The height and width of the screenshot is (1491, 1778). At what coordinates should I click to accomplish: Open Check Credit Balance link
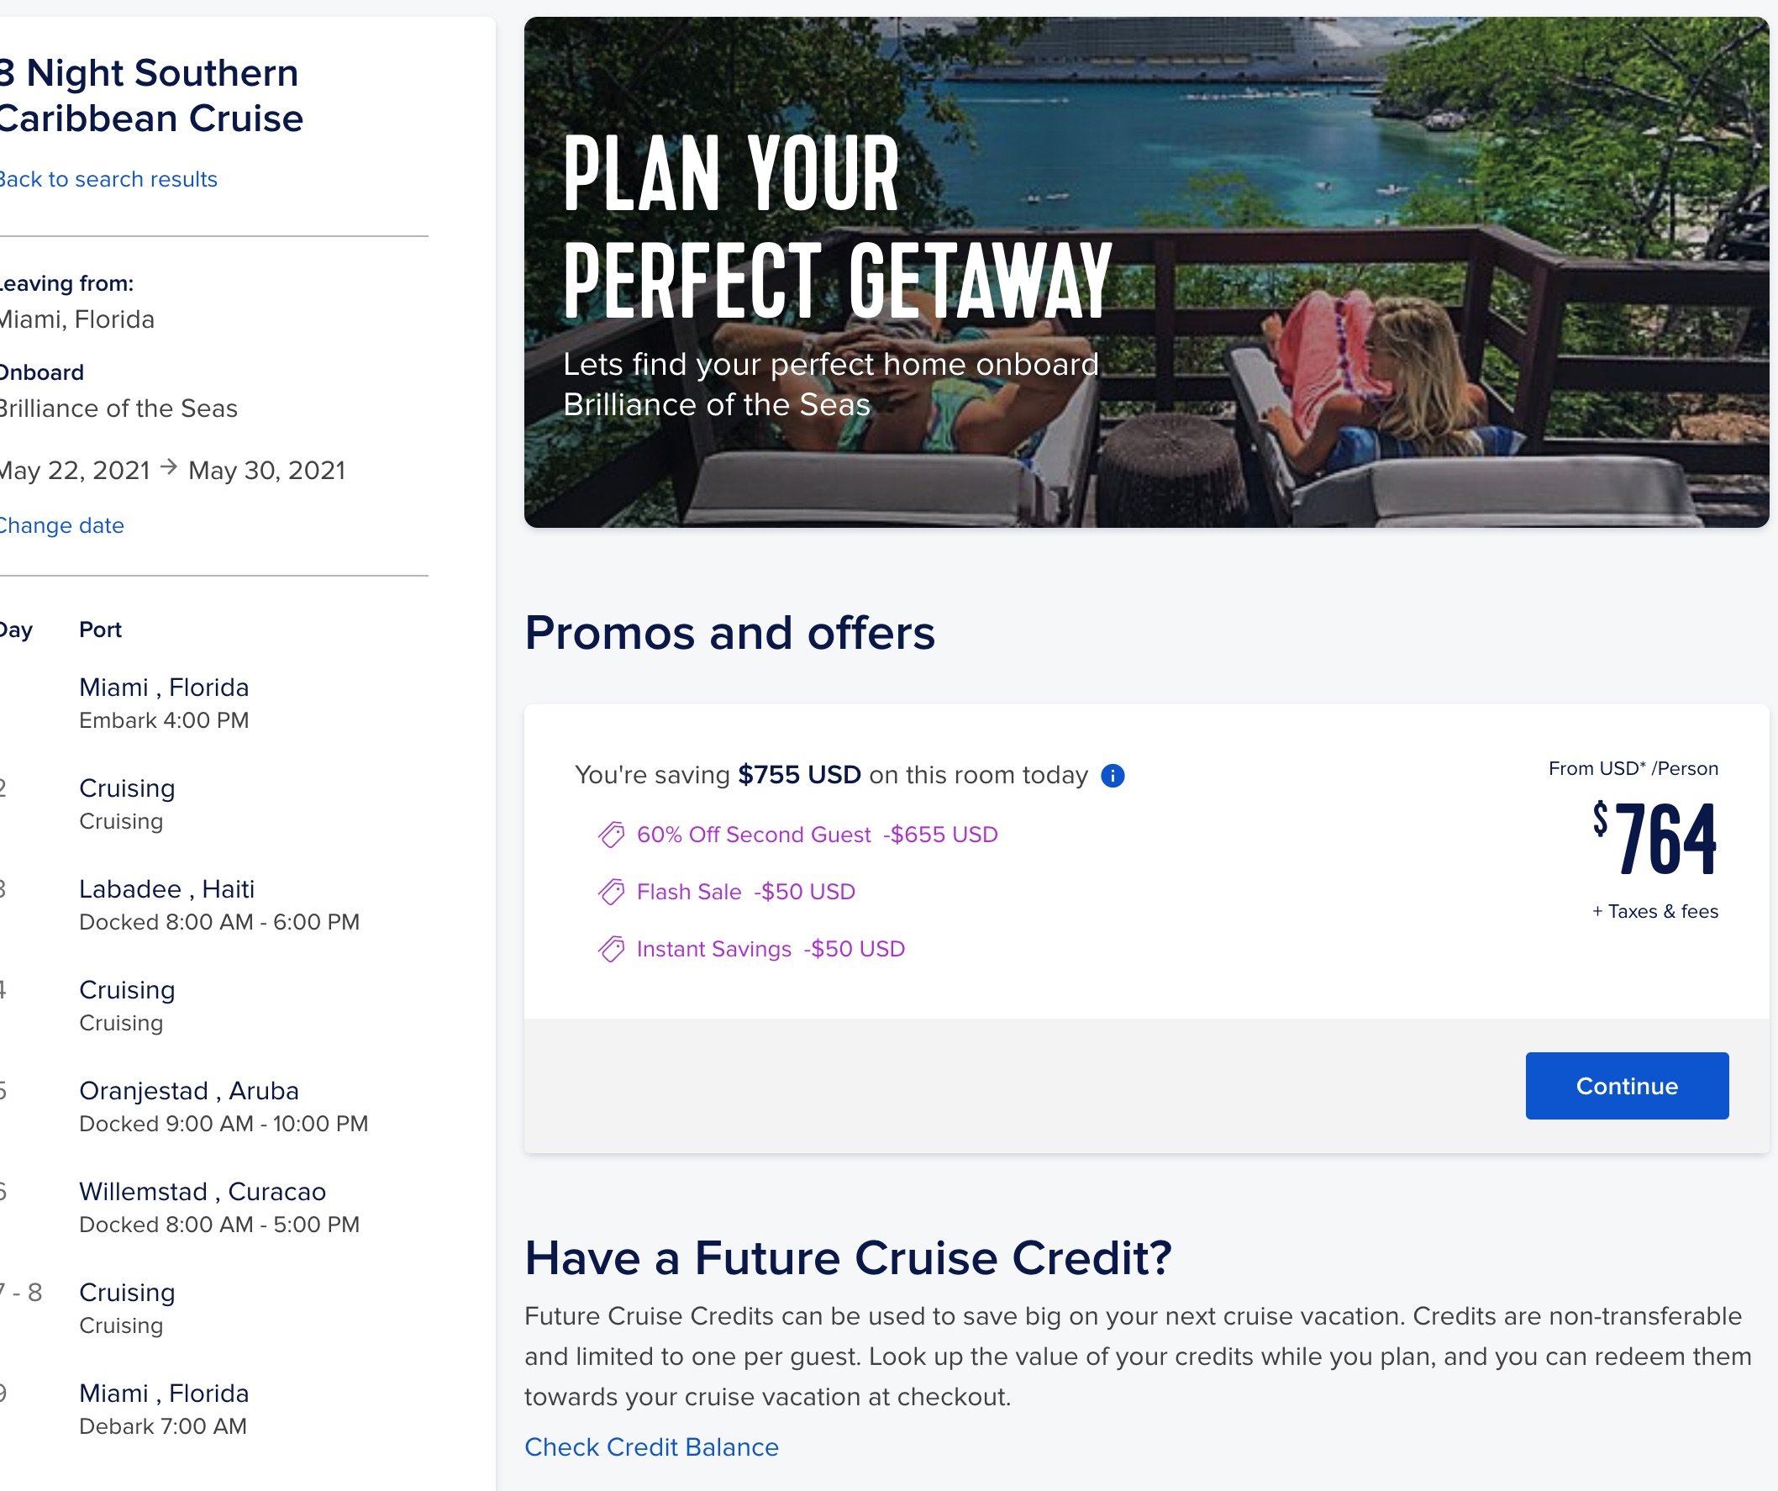(651, 1447)
